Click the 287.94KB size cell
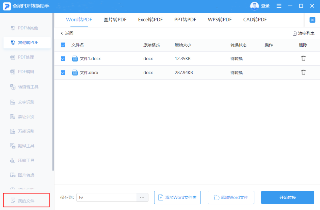320x210 pixels. point(184,73)
